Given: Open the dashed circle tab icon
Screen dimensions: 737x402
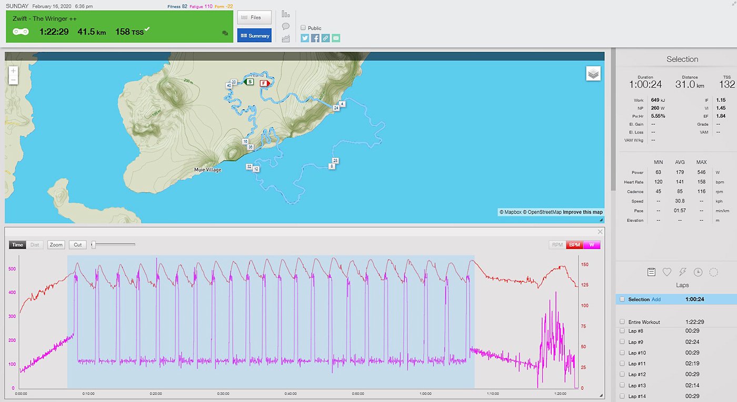Looking at the screenshot, I should [x=714, y=272].
